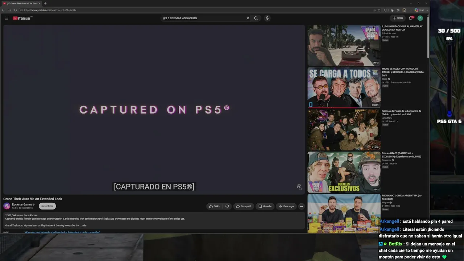Click the Rockstar watermark in the player
The width and height of the screenshot is (464, 261).
(299, 187)
